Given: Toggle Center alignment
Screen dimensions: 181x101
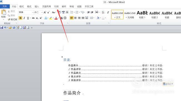Looking at the screenshot, I should (x=75, y=18).
